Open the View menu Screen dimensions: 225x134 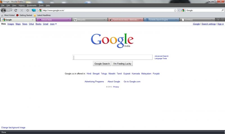(x=14, y=5)
